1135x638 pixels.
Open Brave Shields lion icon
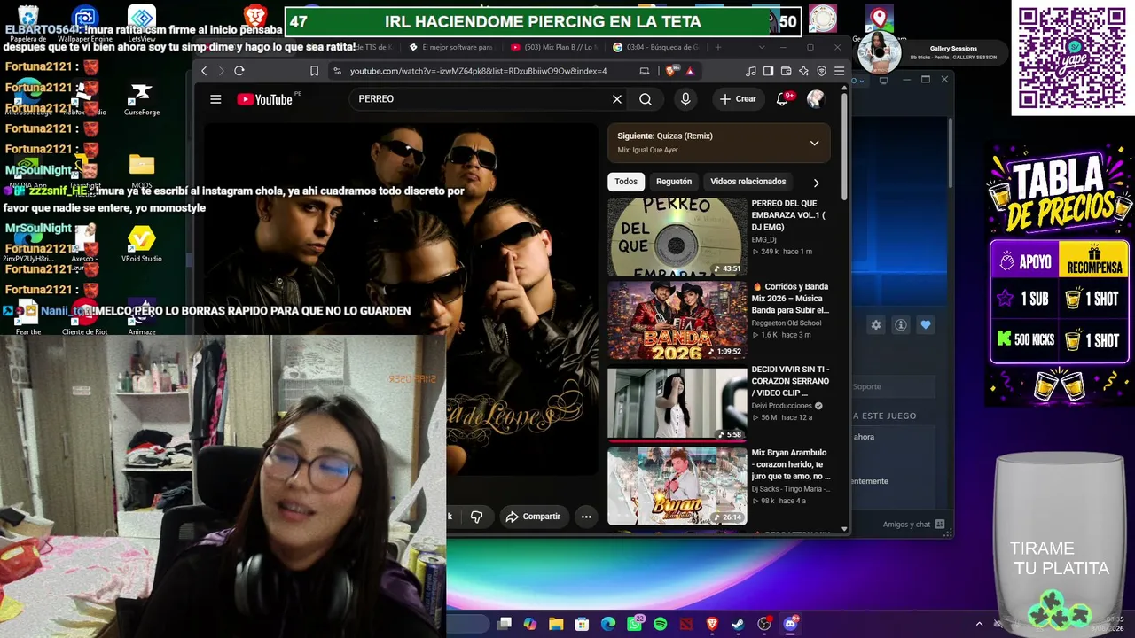click(671, 71)
